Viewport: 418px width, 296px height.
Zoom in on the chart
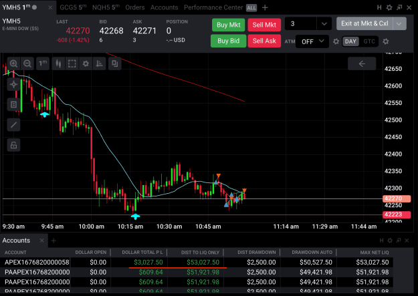(x=13, y=63)
